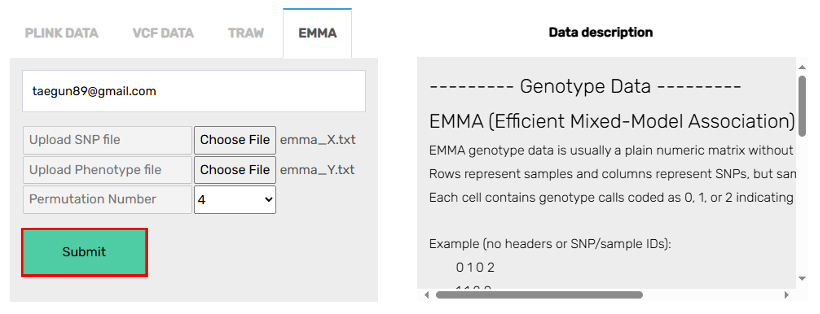The width and height of the screenshot is (820, 314).
Task: Click the scroll up arrow in description panel
Action: coord(802,67)
